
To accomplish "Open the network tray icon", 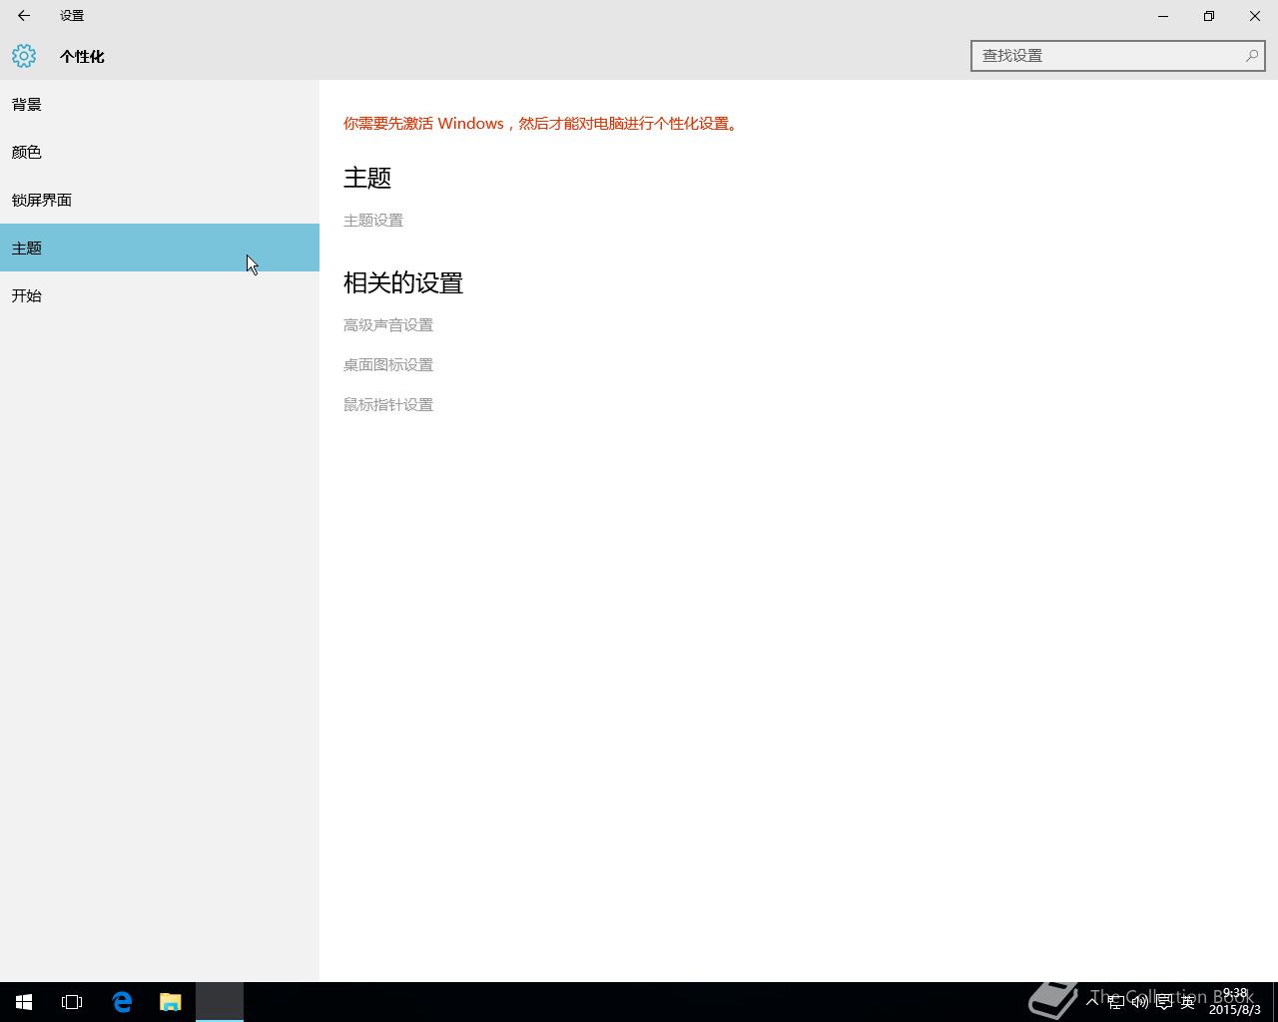I will pyautogui.click(x=1116, y=1002).
